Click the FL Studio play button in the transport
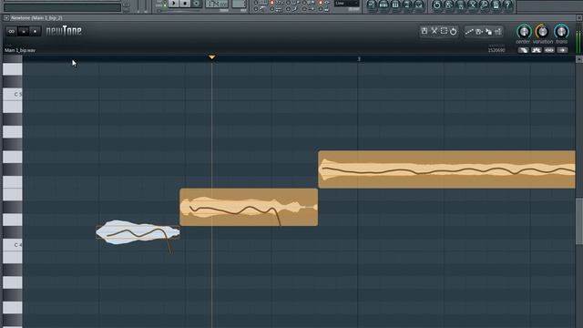Viewport: 583px width, 328px height. pos(173,4)
